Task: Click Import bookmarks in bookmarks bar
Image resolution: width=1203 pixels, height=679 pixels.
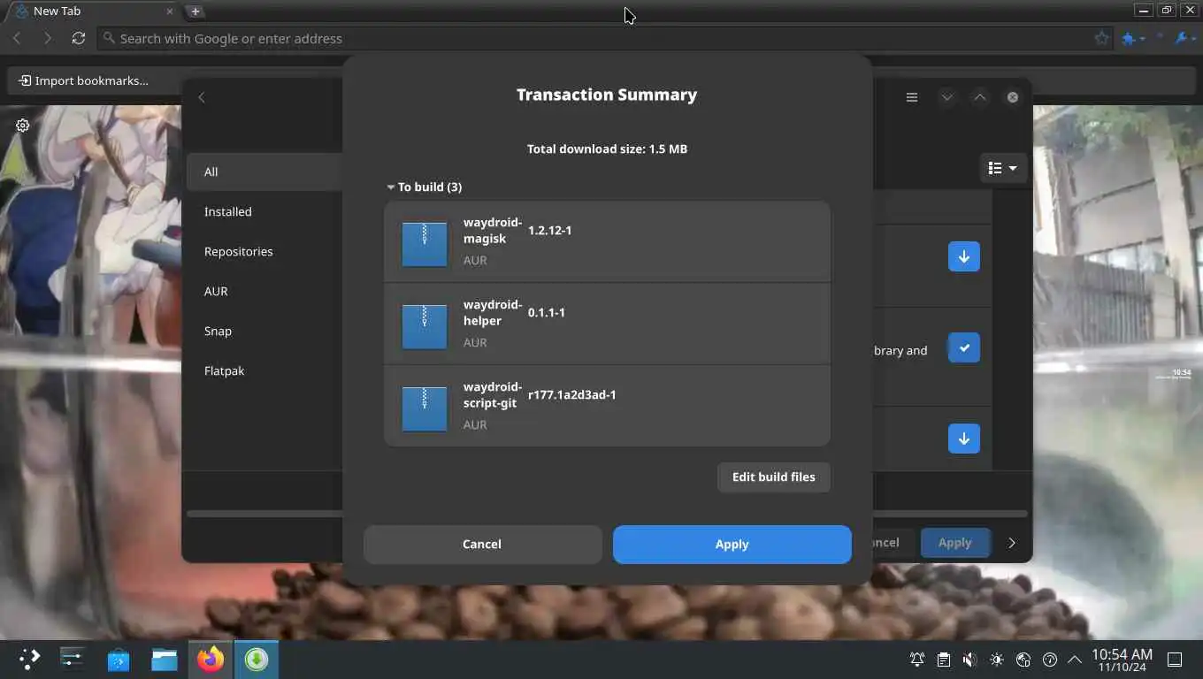Action: [83, 80]
